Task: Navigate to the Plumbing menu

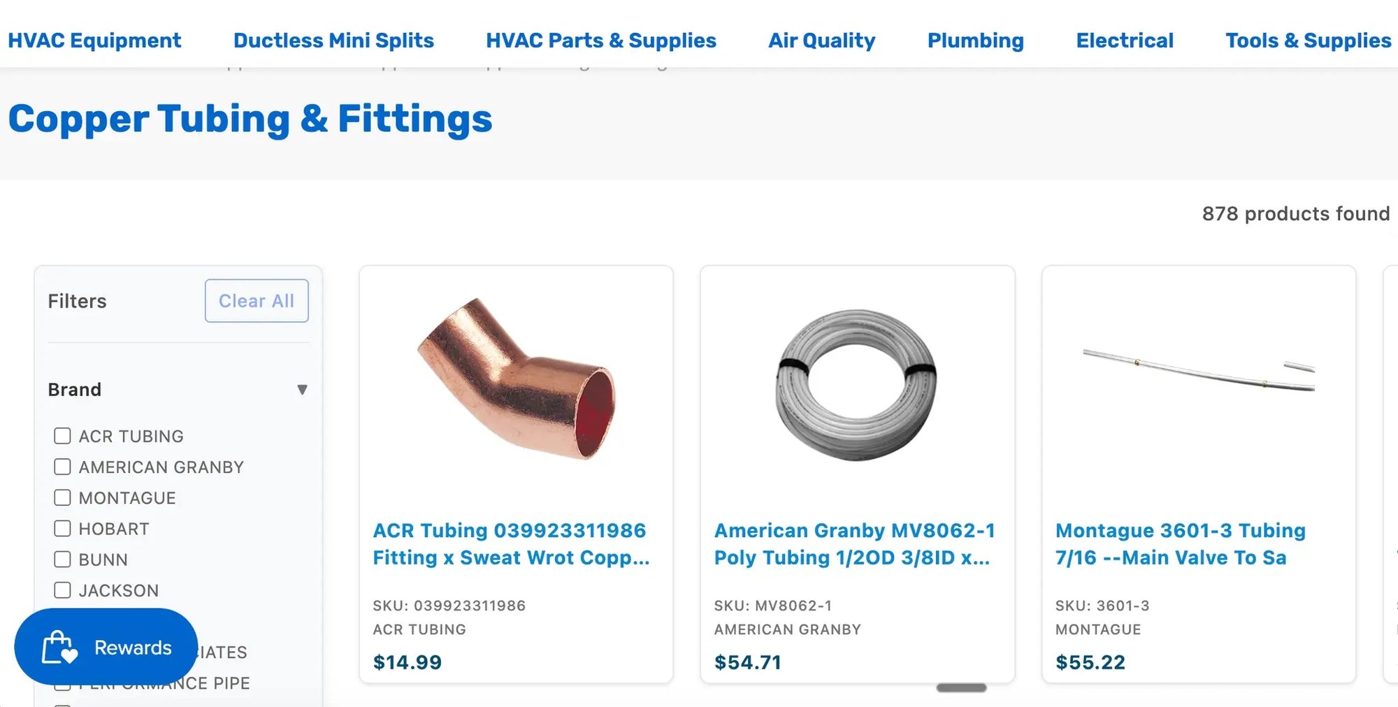Action: click(x=975, y=41)
